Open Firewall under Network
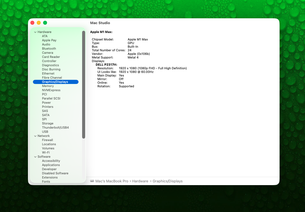The height and width of the screenshot is (212, 305). point(47,140)
